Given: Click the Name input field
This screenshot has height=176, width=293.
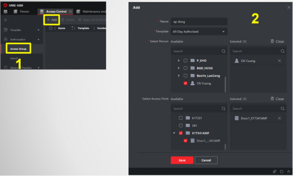Looking at the screenshot, I should [199, 21].
